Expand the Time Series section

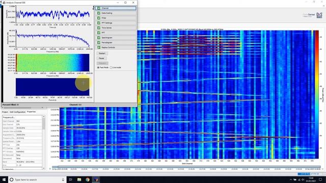pos(116,28)
